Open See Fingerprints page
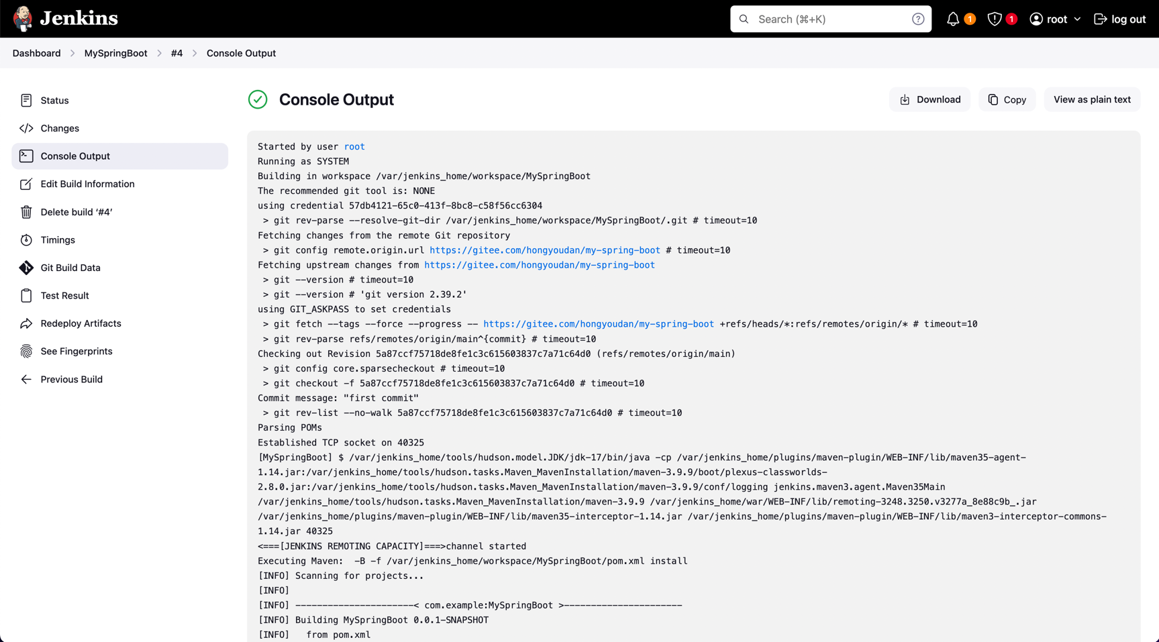Image resolution: width=1159 pixels, height=642 pixels. pyautogui.click(x=76, y=352)
